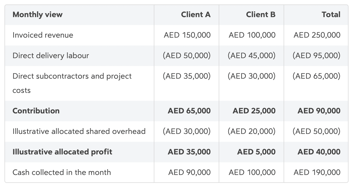
Task: Click the bold Contribution row label
Action: 36,111
